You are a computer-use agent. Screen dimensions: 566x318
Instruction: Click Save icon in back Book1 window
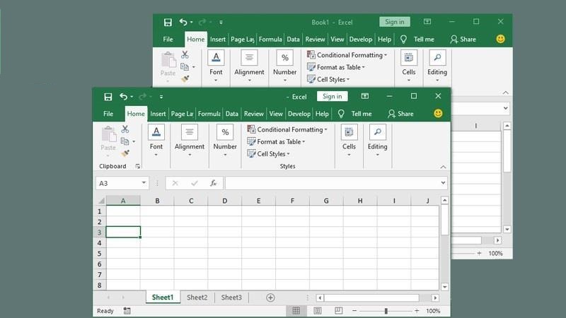click(x=168, y=23)
